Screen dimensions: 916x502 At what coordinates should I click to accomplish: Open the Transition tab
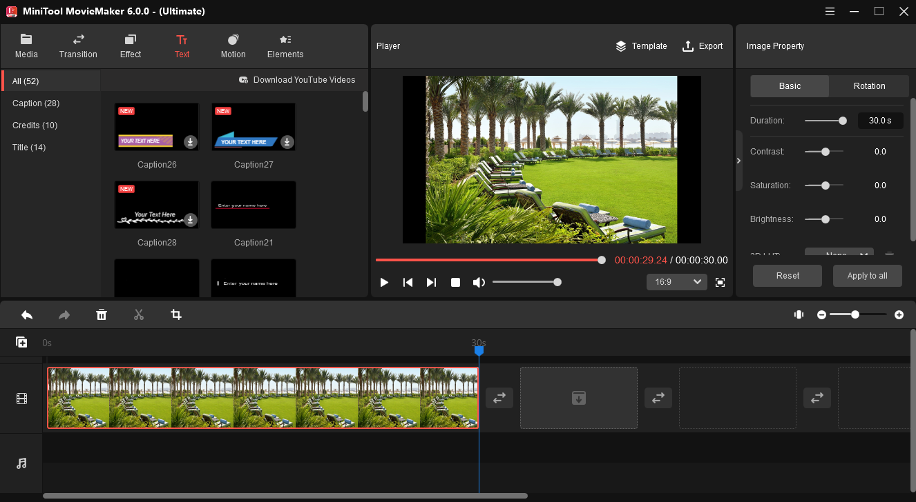coord(78,46)
